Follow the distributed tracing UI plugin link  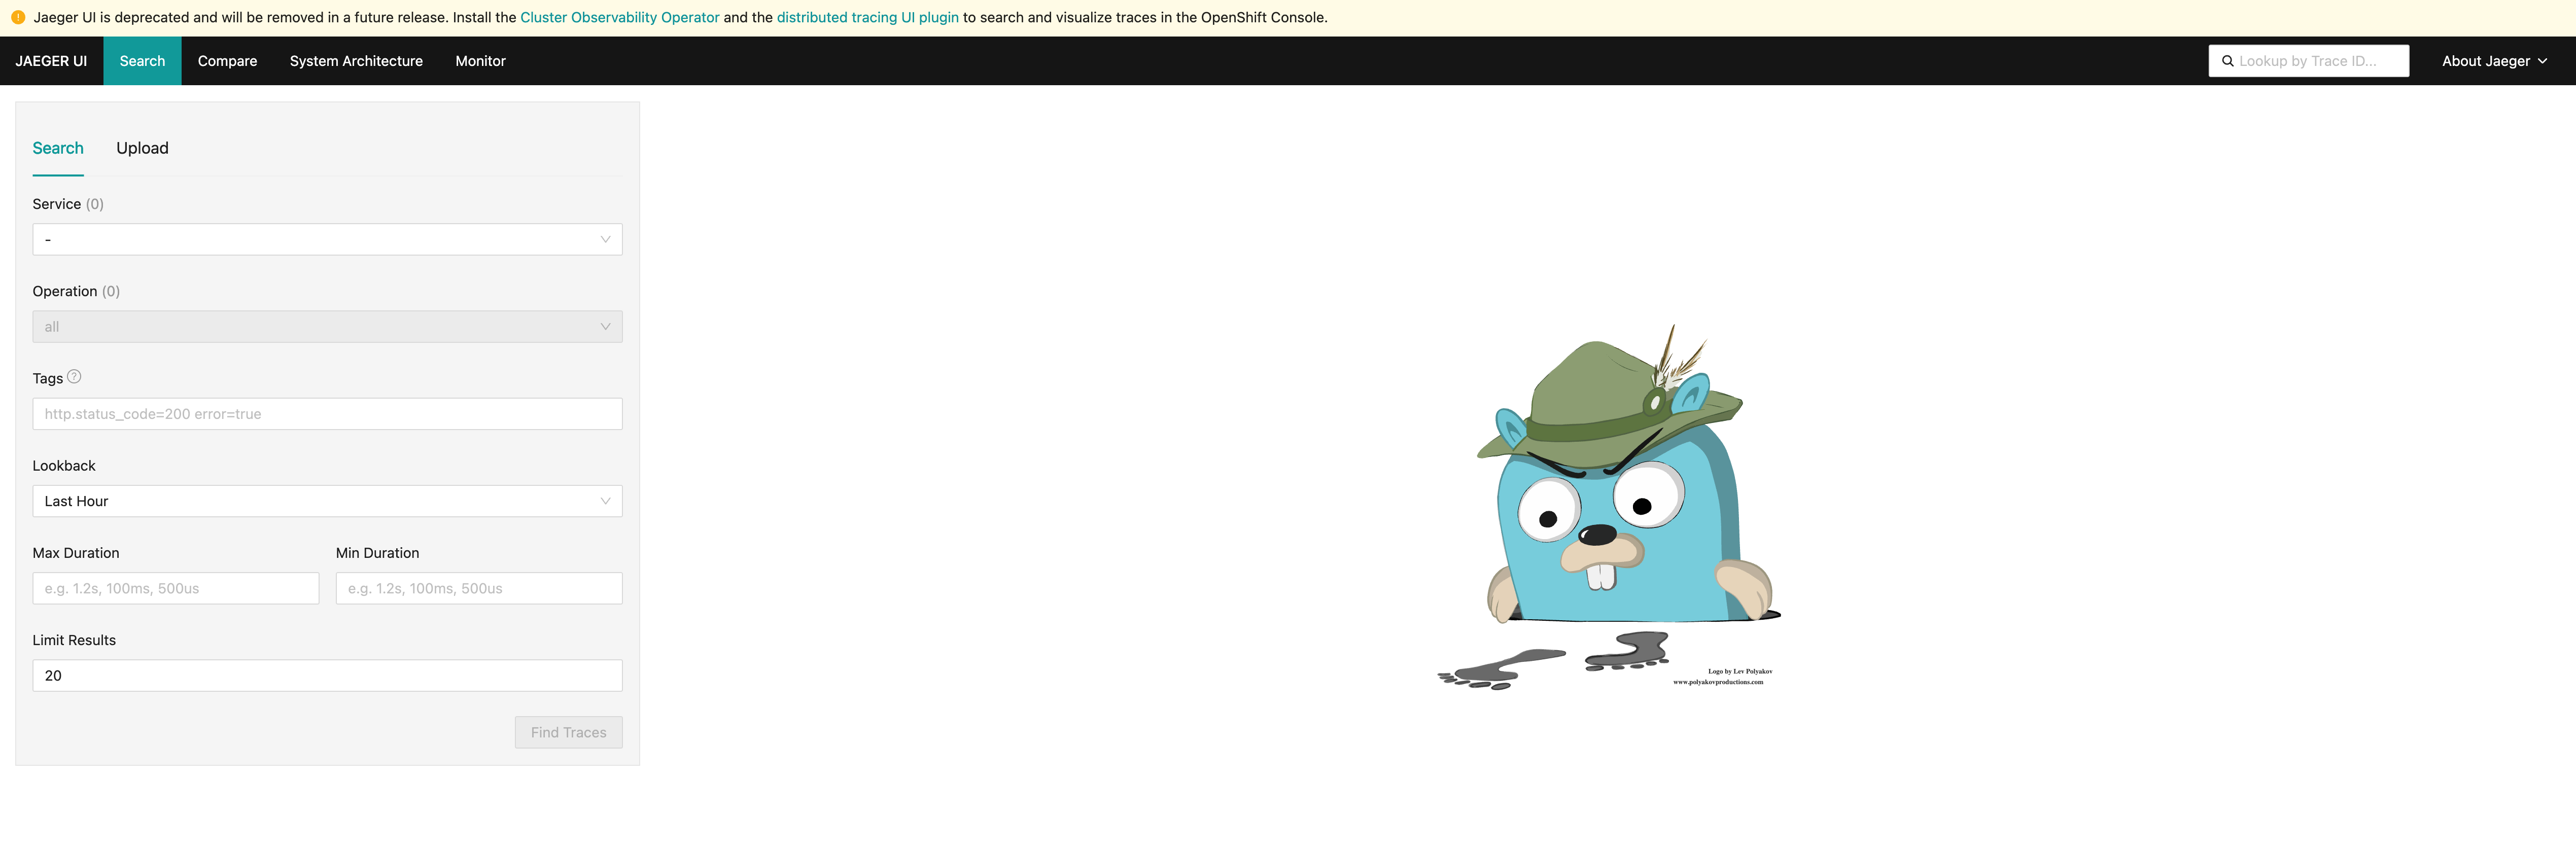click(x=867, y=17)
